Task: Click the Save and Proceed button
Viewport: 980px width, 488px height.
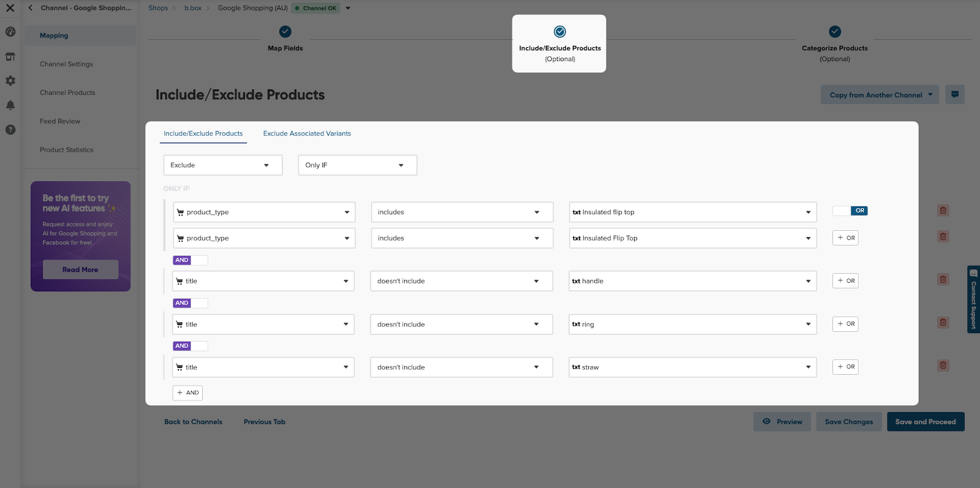Action: point(925,422)
